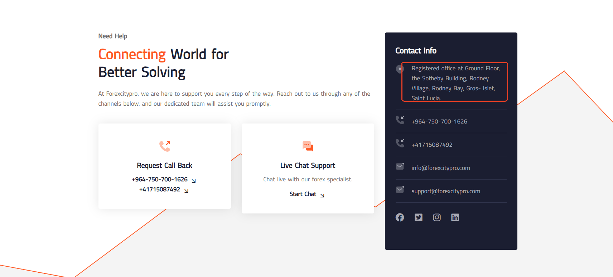
Task: Click the 'Registered office at Ground Floor' address text
Action: [456, 83]
